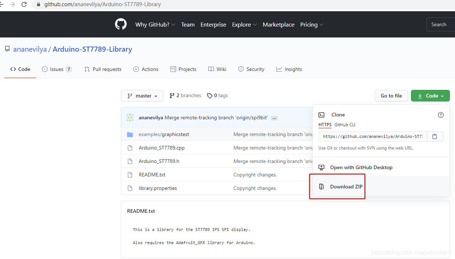
Task: Click Open with GitHub Desktop
Action: pyautogui.click(x=361, y=167)
